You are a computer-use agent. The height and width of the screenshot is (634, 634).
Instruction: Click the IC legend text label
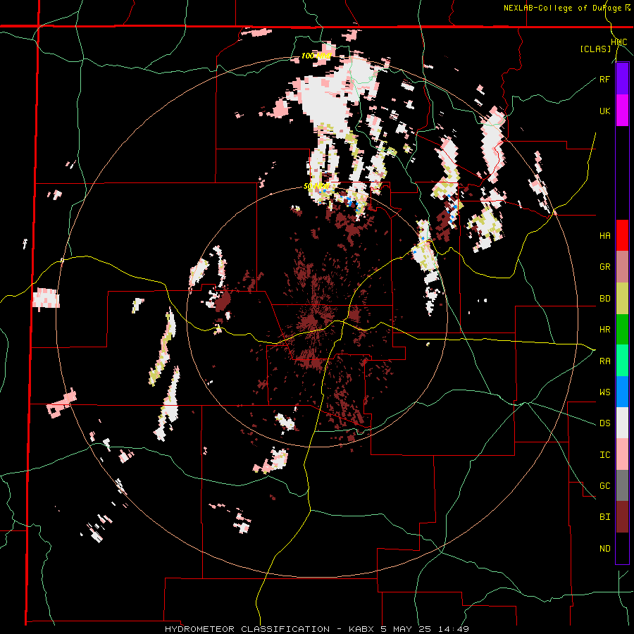(604, 455)
